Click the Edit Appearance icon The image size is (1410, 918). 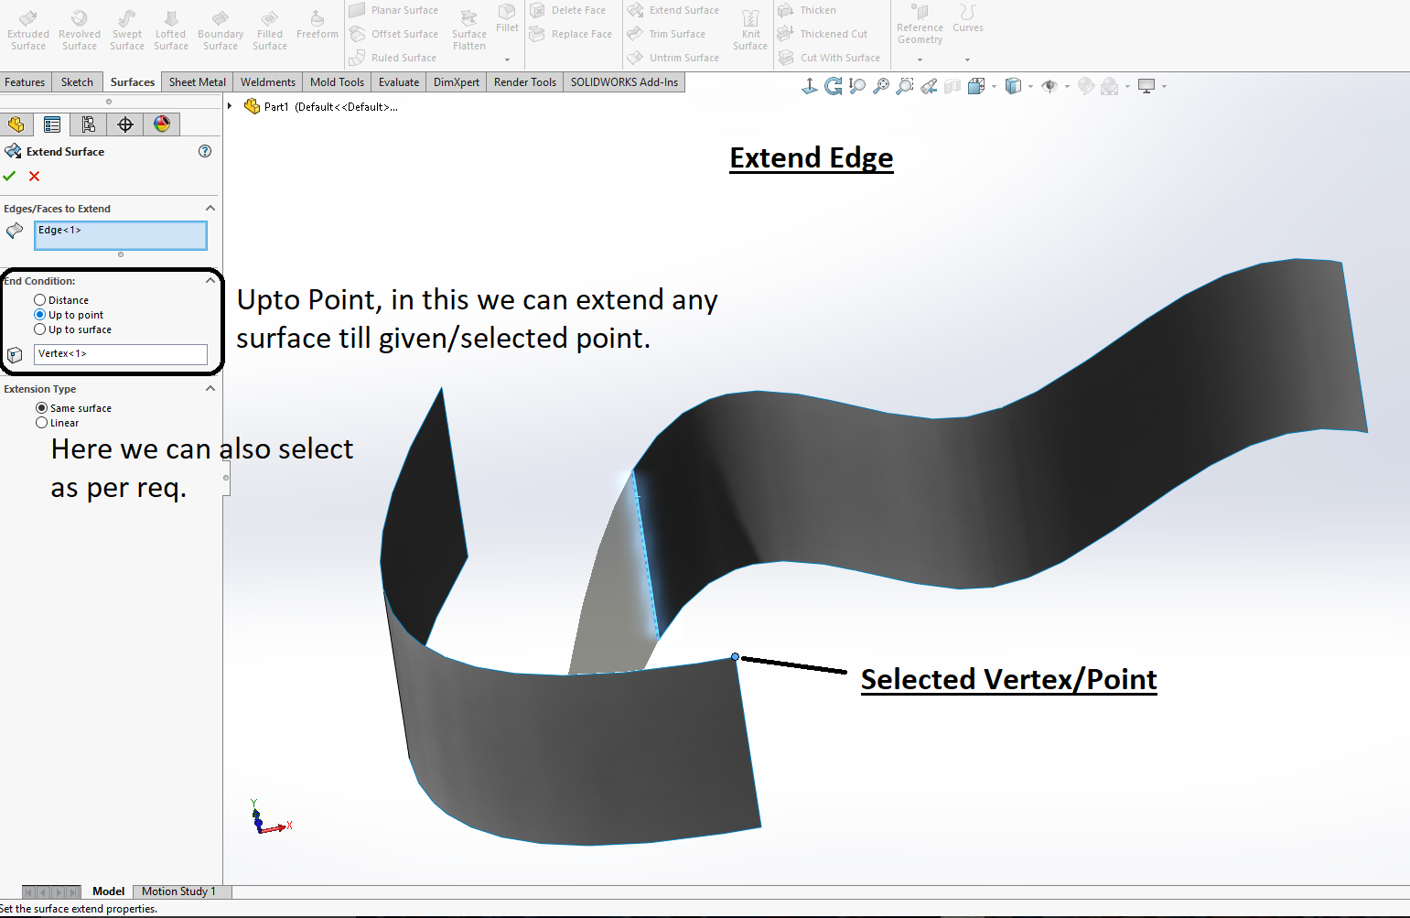pos(1086,86)
